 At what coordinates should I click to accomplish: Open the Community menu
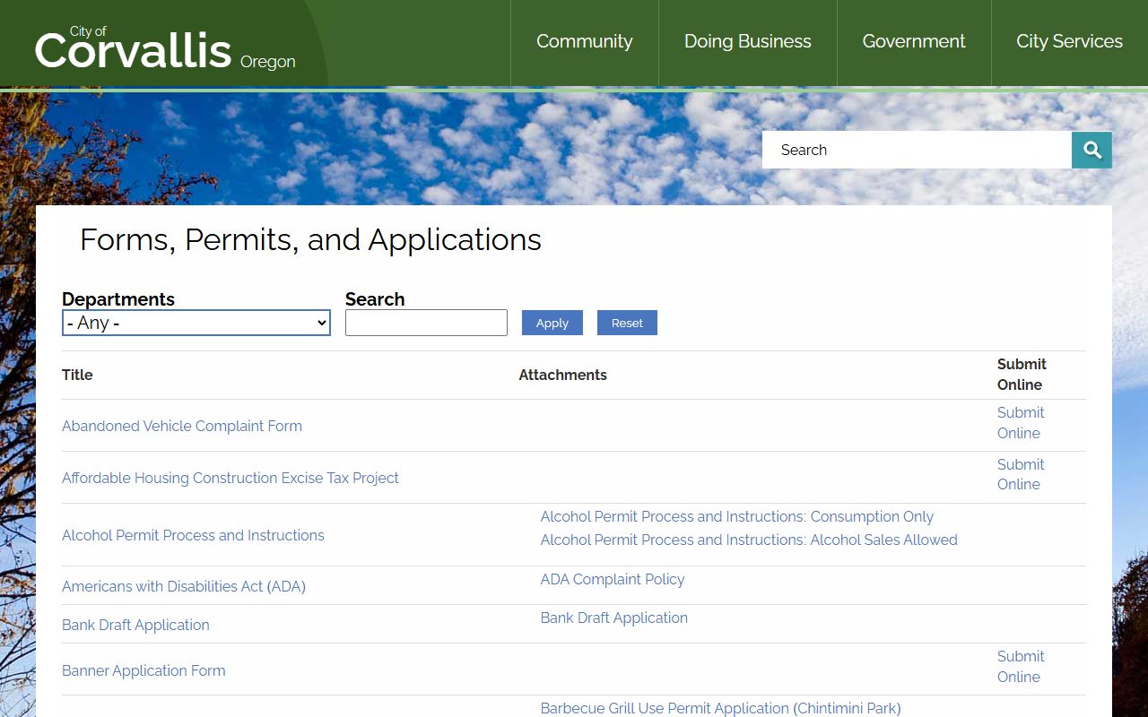[585, 41]
